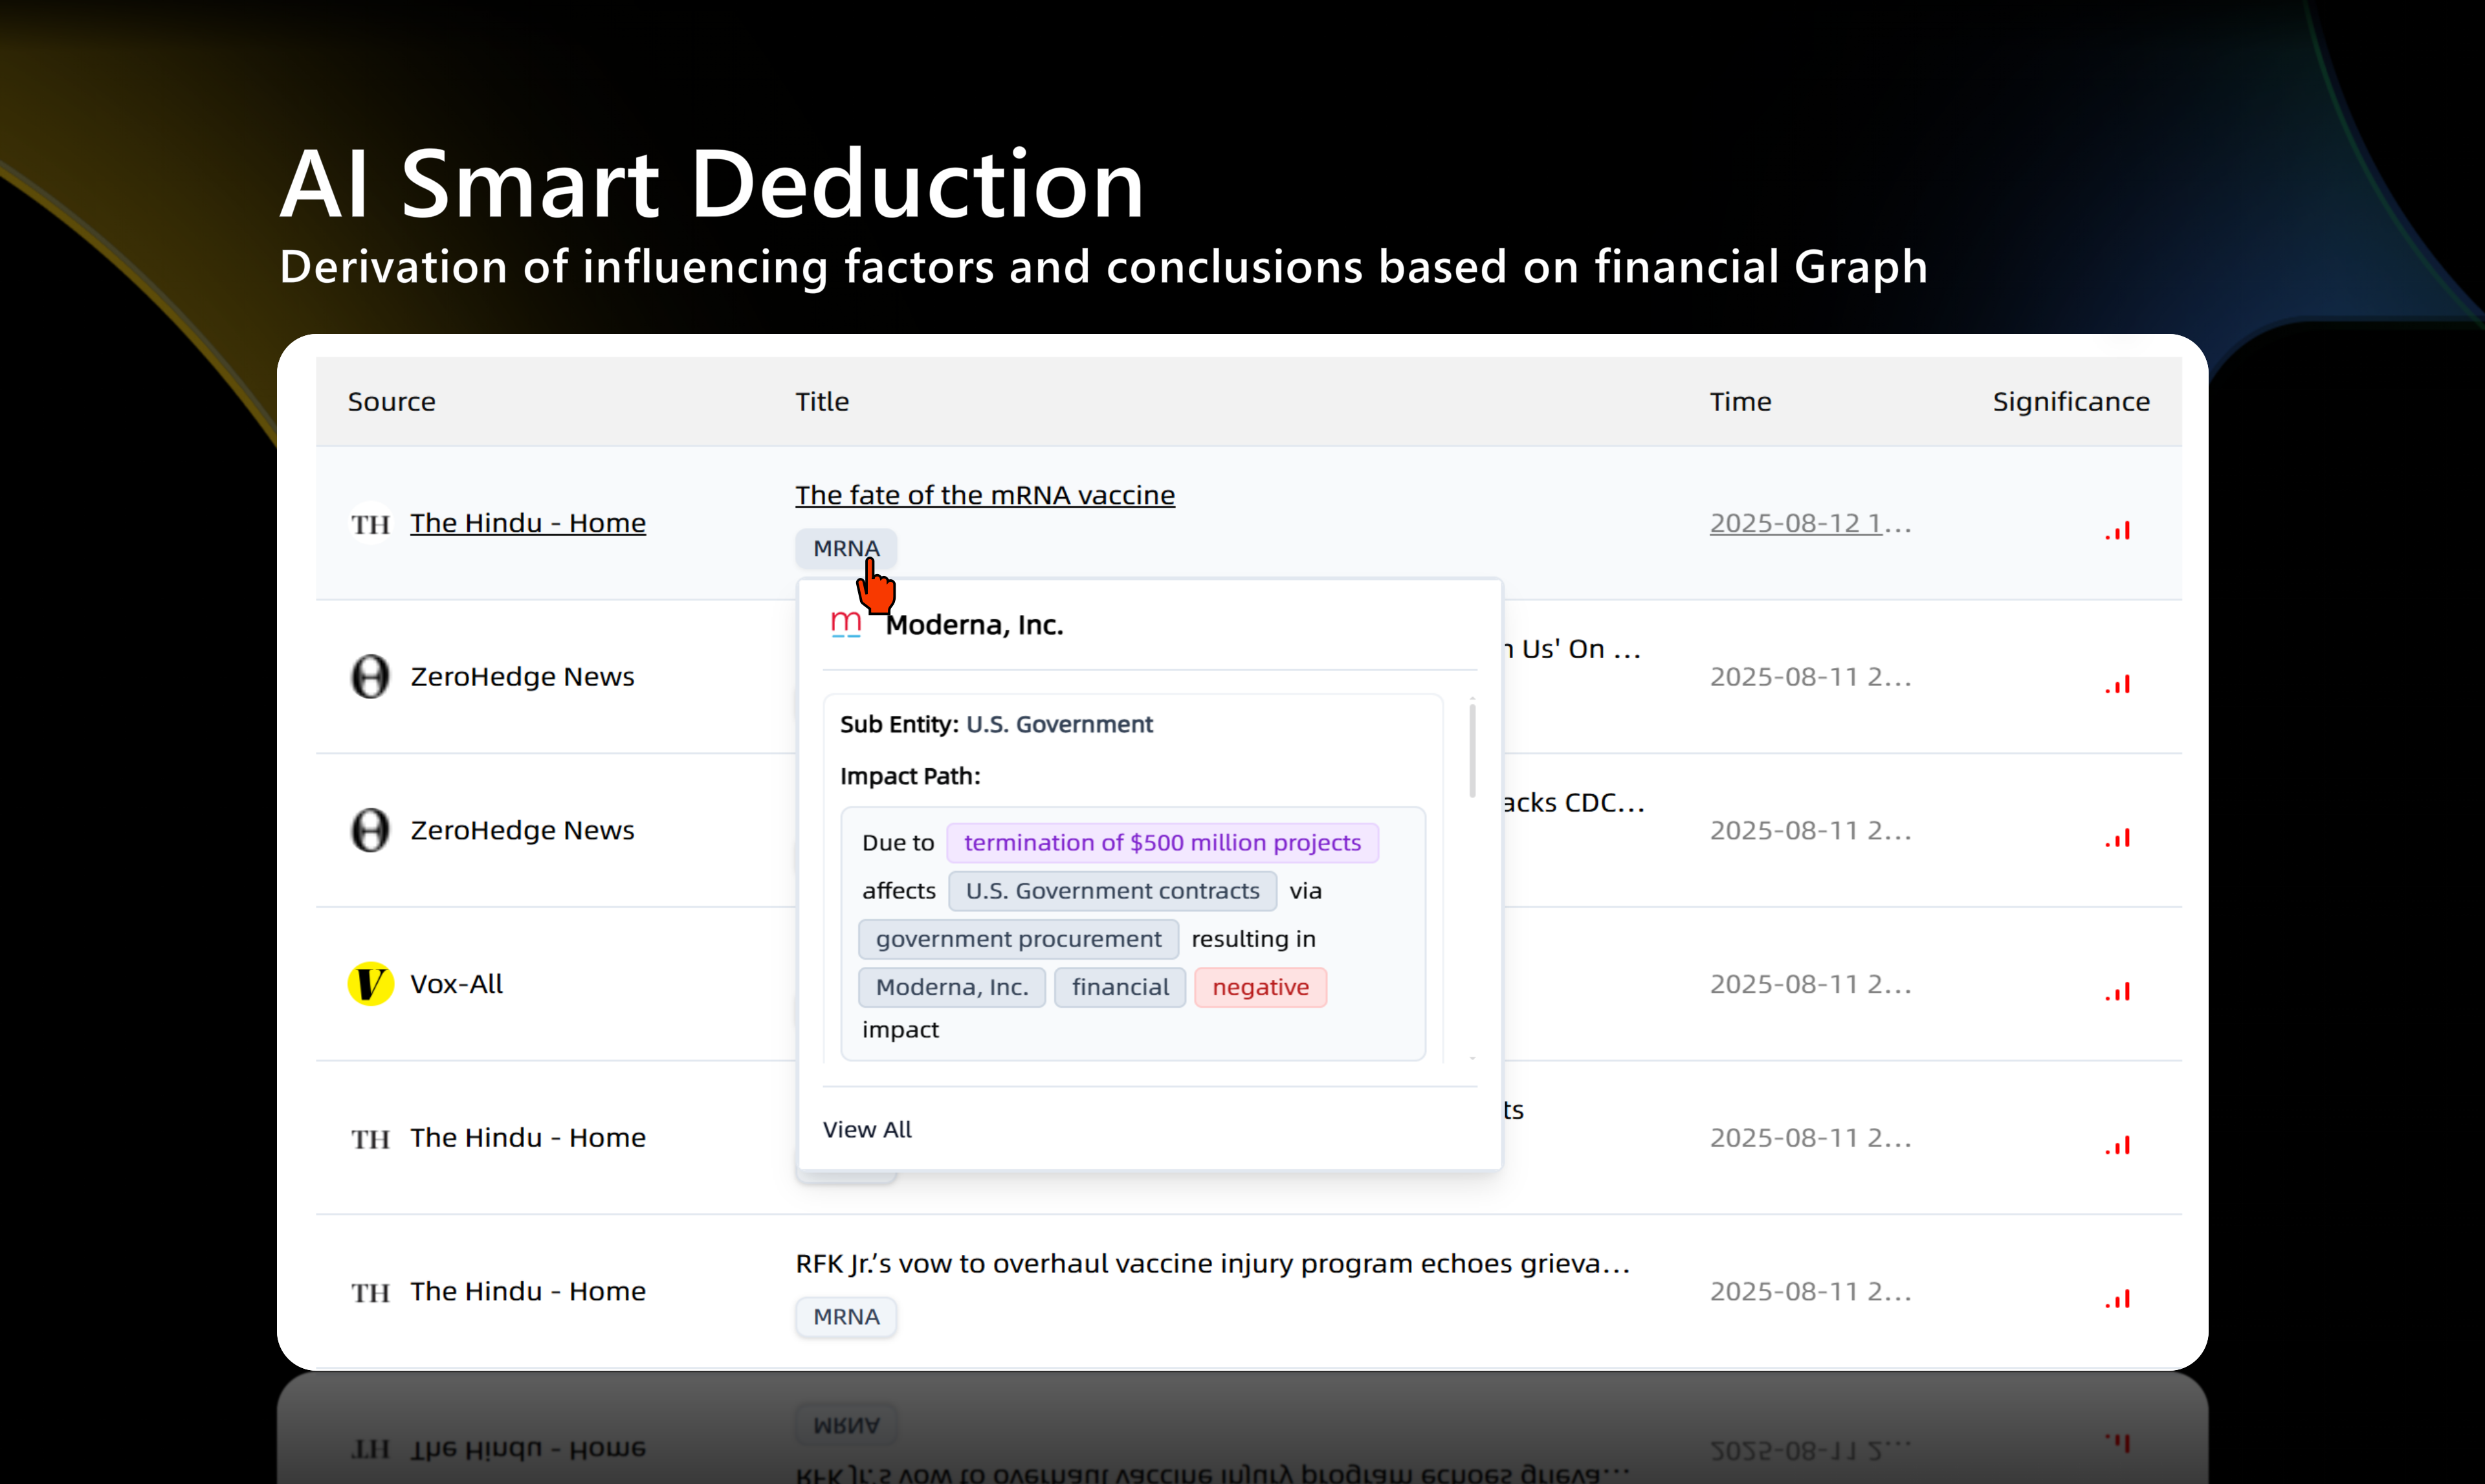Sort by the Significance column header
The image size is (2485, 1484).
coord(2070,402)
